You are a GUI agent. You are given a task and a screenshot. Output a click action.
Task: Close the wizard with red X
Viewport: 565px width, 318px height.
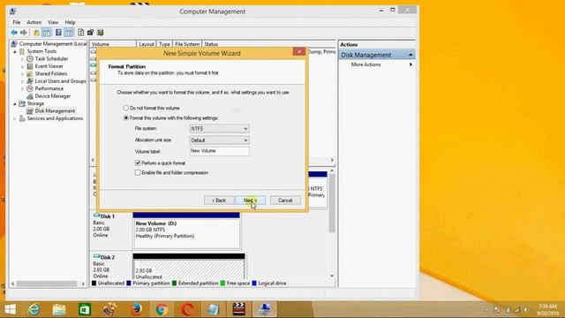pos(299,51)
